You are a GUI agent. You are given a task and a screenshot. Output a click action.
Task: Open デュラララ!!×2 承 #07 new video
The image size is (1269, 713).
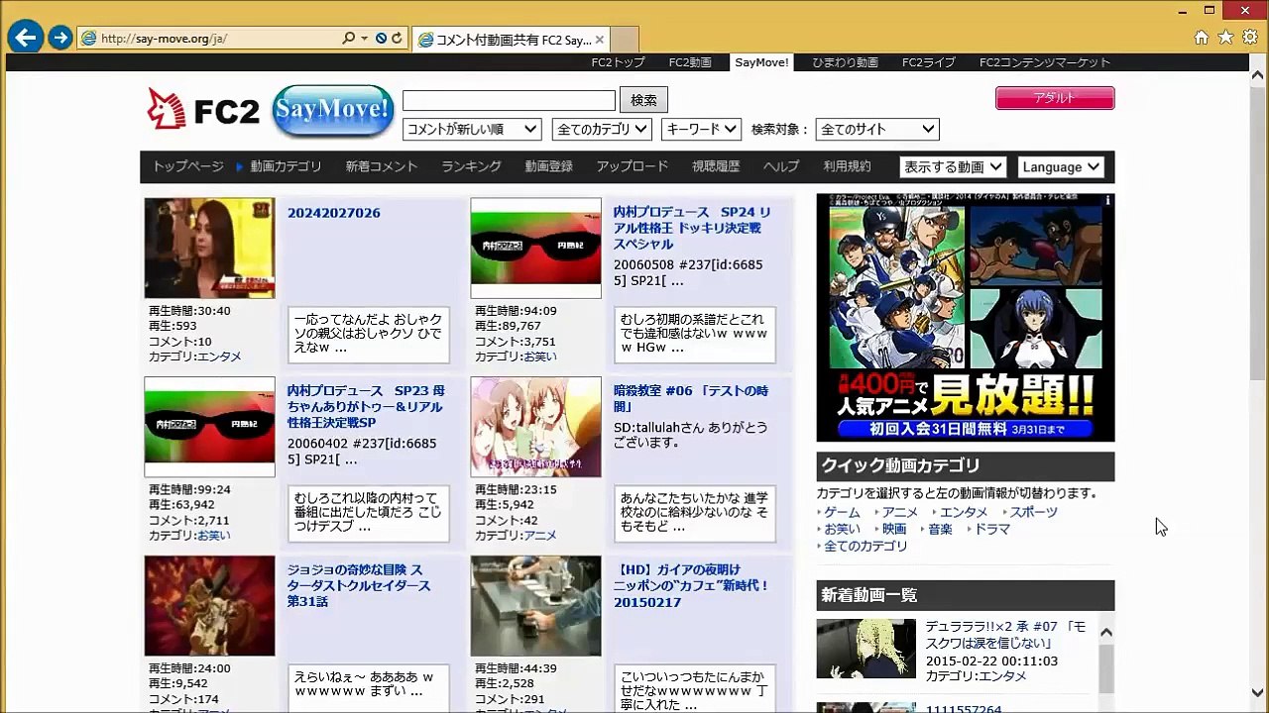tap(1006, 635)
